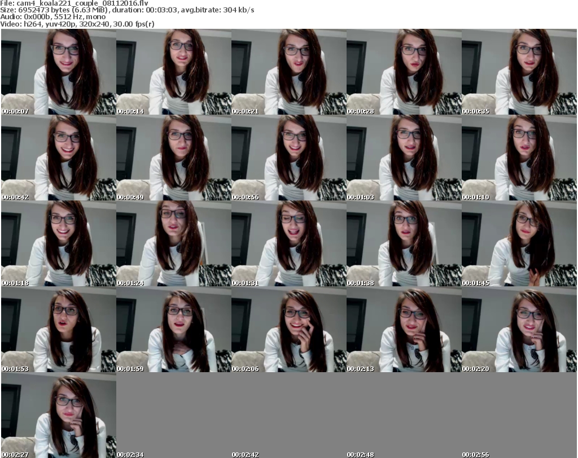The width and height of the screenshot is (578, 458).
Task: Click the file name text cam4_koala221_couple_08112016.flv
Action: click(82, 3)
